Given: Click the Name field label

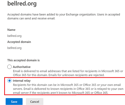Looking at the screenshot, I should pos(11,30).
